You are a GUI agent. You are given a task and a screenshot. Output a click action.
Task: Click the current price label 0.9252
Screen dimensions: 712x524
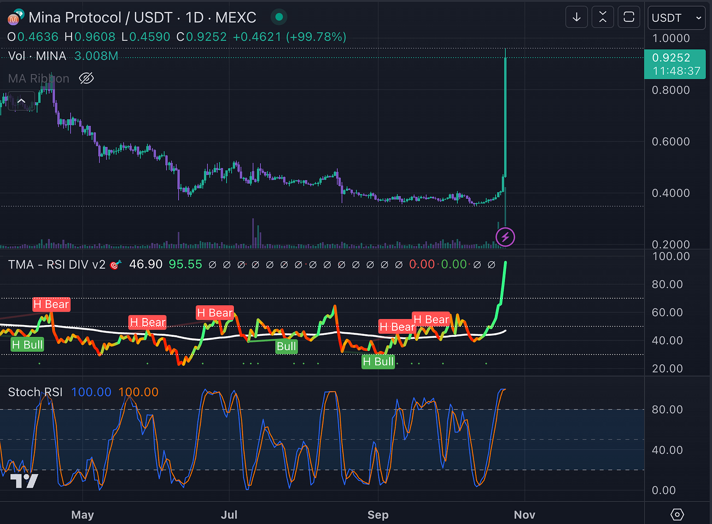675,64
